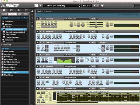The width and height of the screenshot is (140, 105).
Task: Adjust the Mid slider in mixer
Action: click(x=96, y=25)
